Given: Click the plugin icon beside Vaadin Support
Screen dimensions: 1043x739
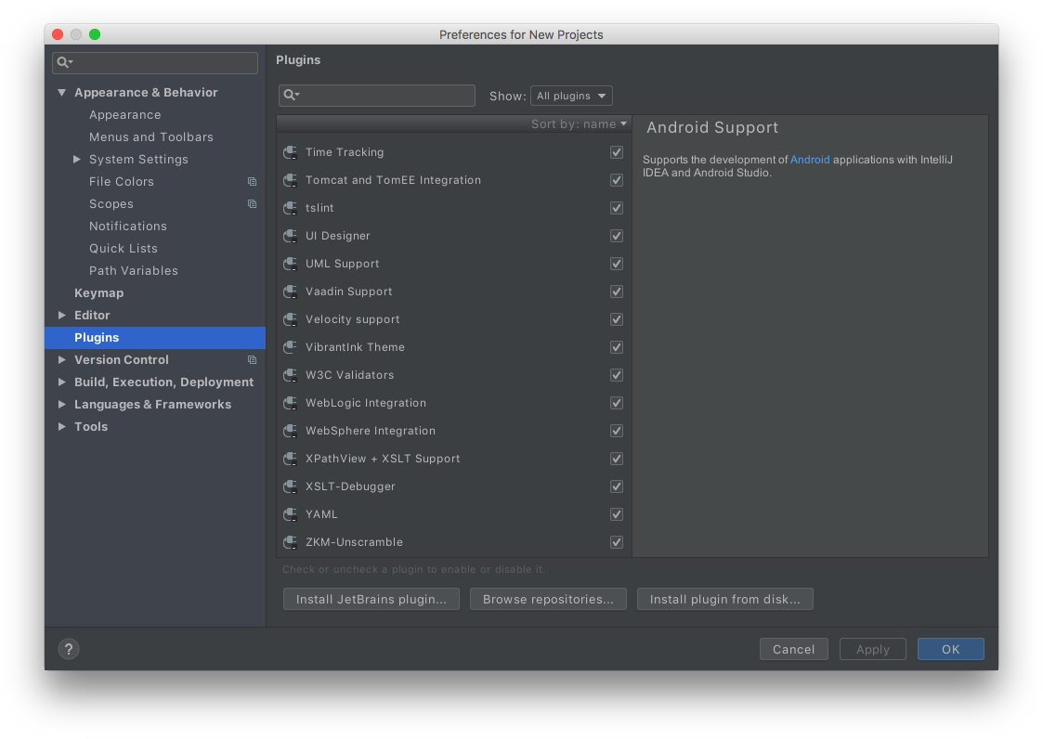Looking at the screenshot, I should [x=290, y=292].
